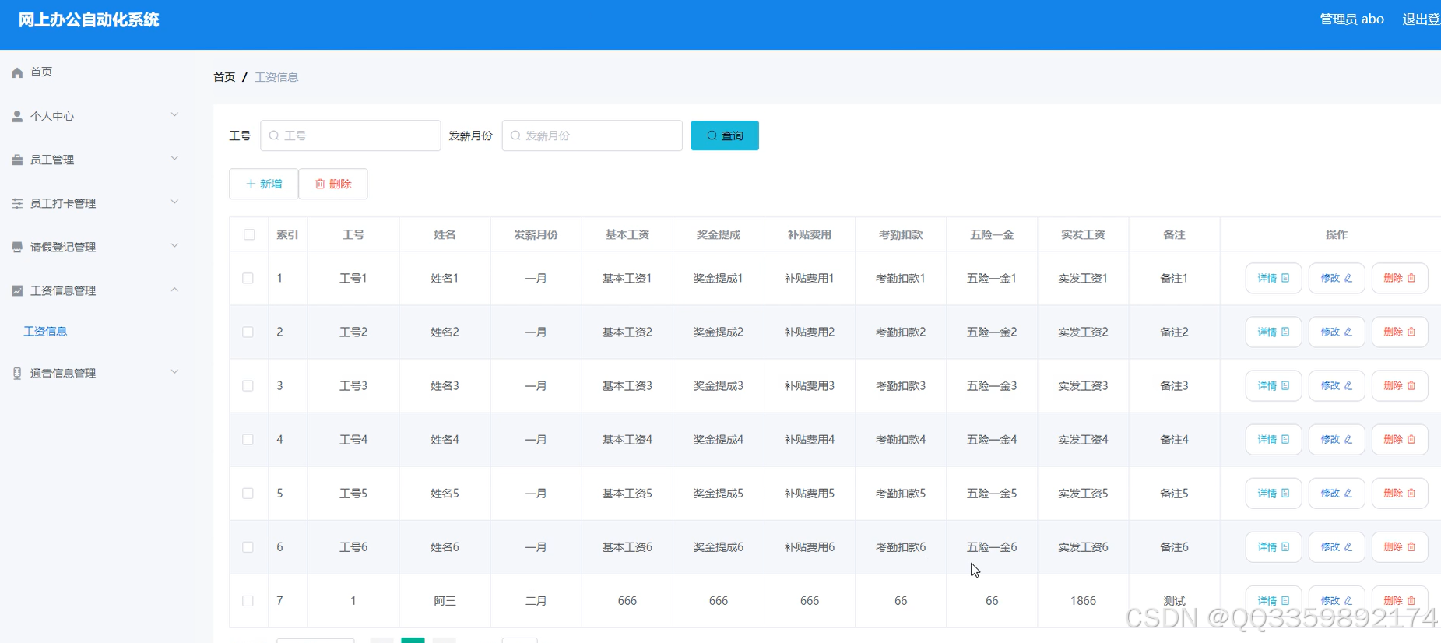Expand the 员工管理 menu chevron
1441x643 pixels.
(x=174, y=159)
